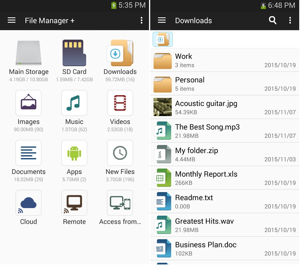Image resolution: width=301 pixels, height=265 pixels.
Task: Open the Main Storage drive icon
Action: pos(29,53)
